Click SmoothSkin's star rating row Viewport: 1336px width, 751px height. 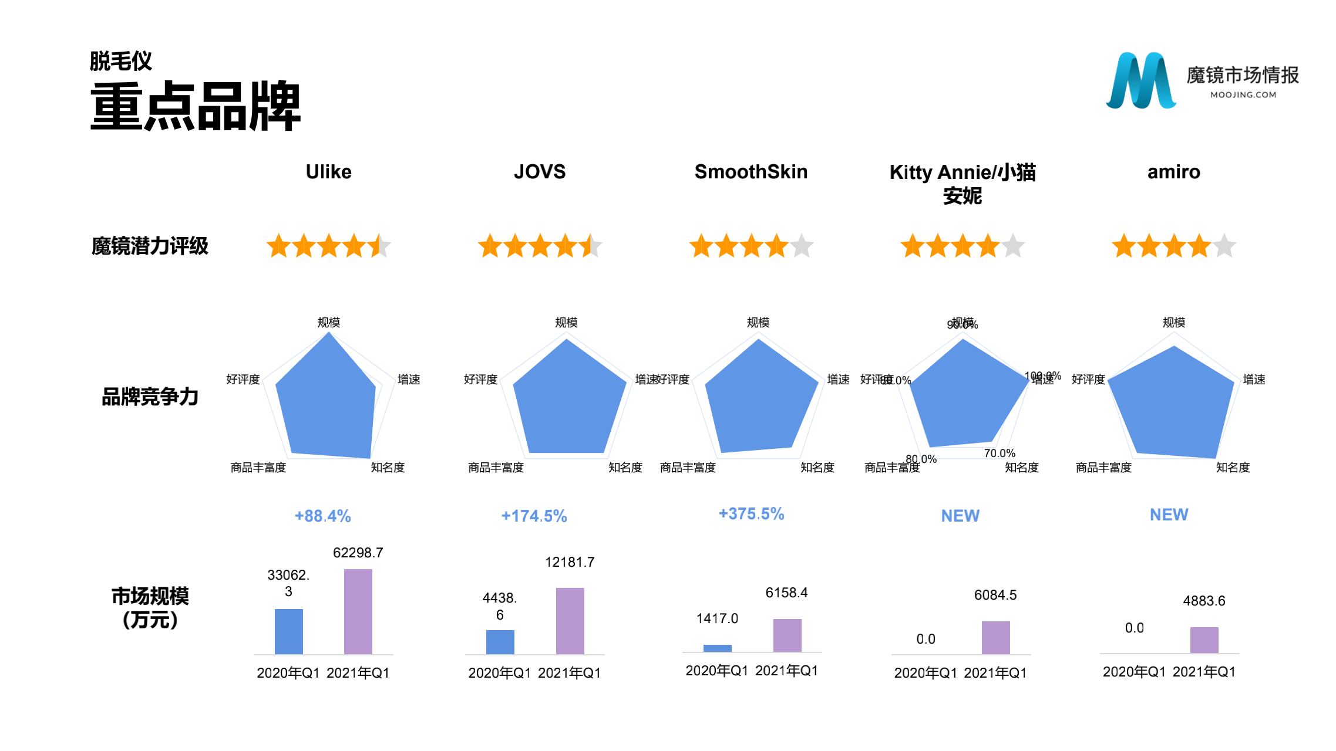pos(751,246)
